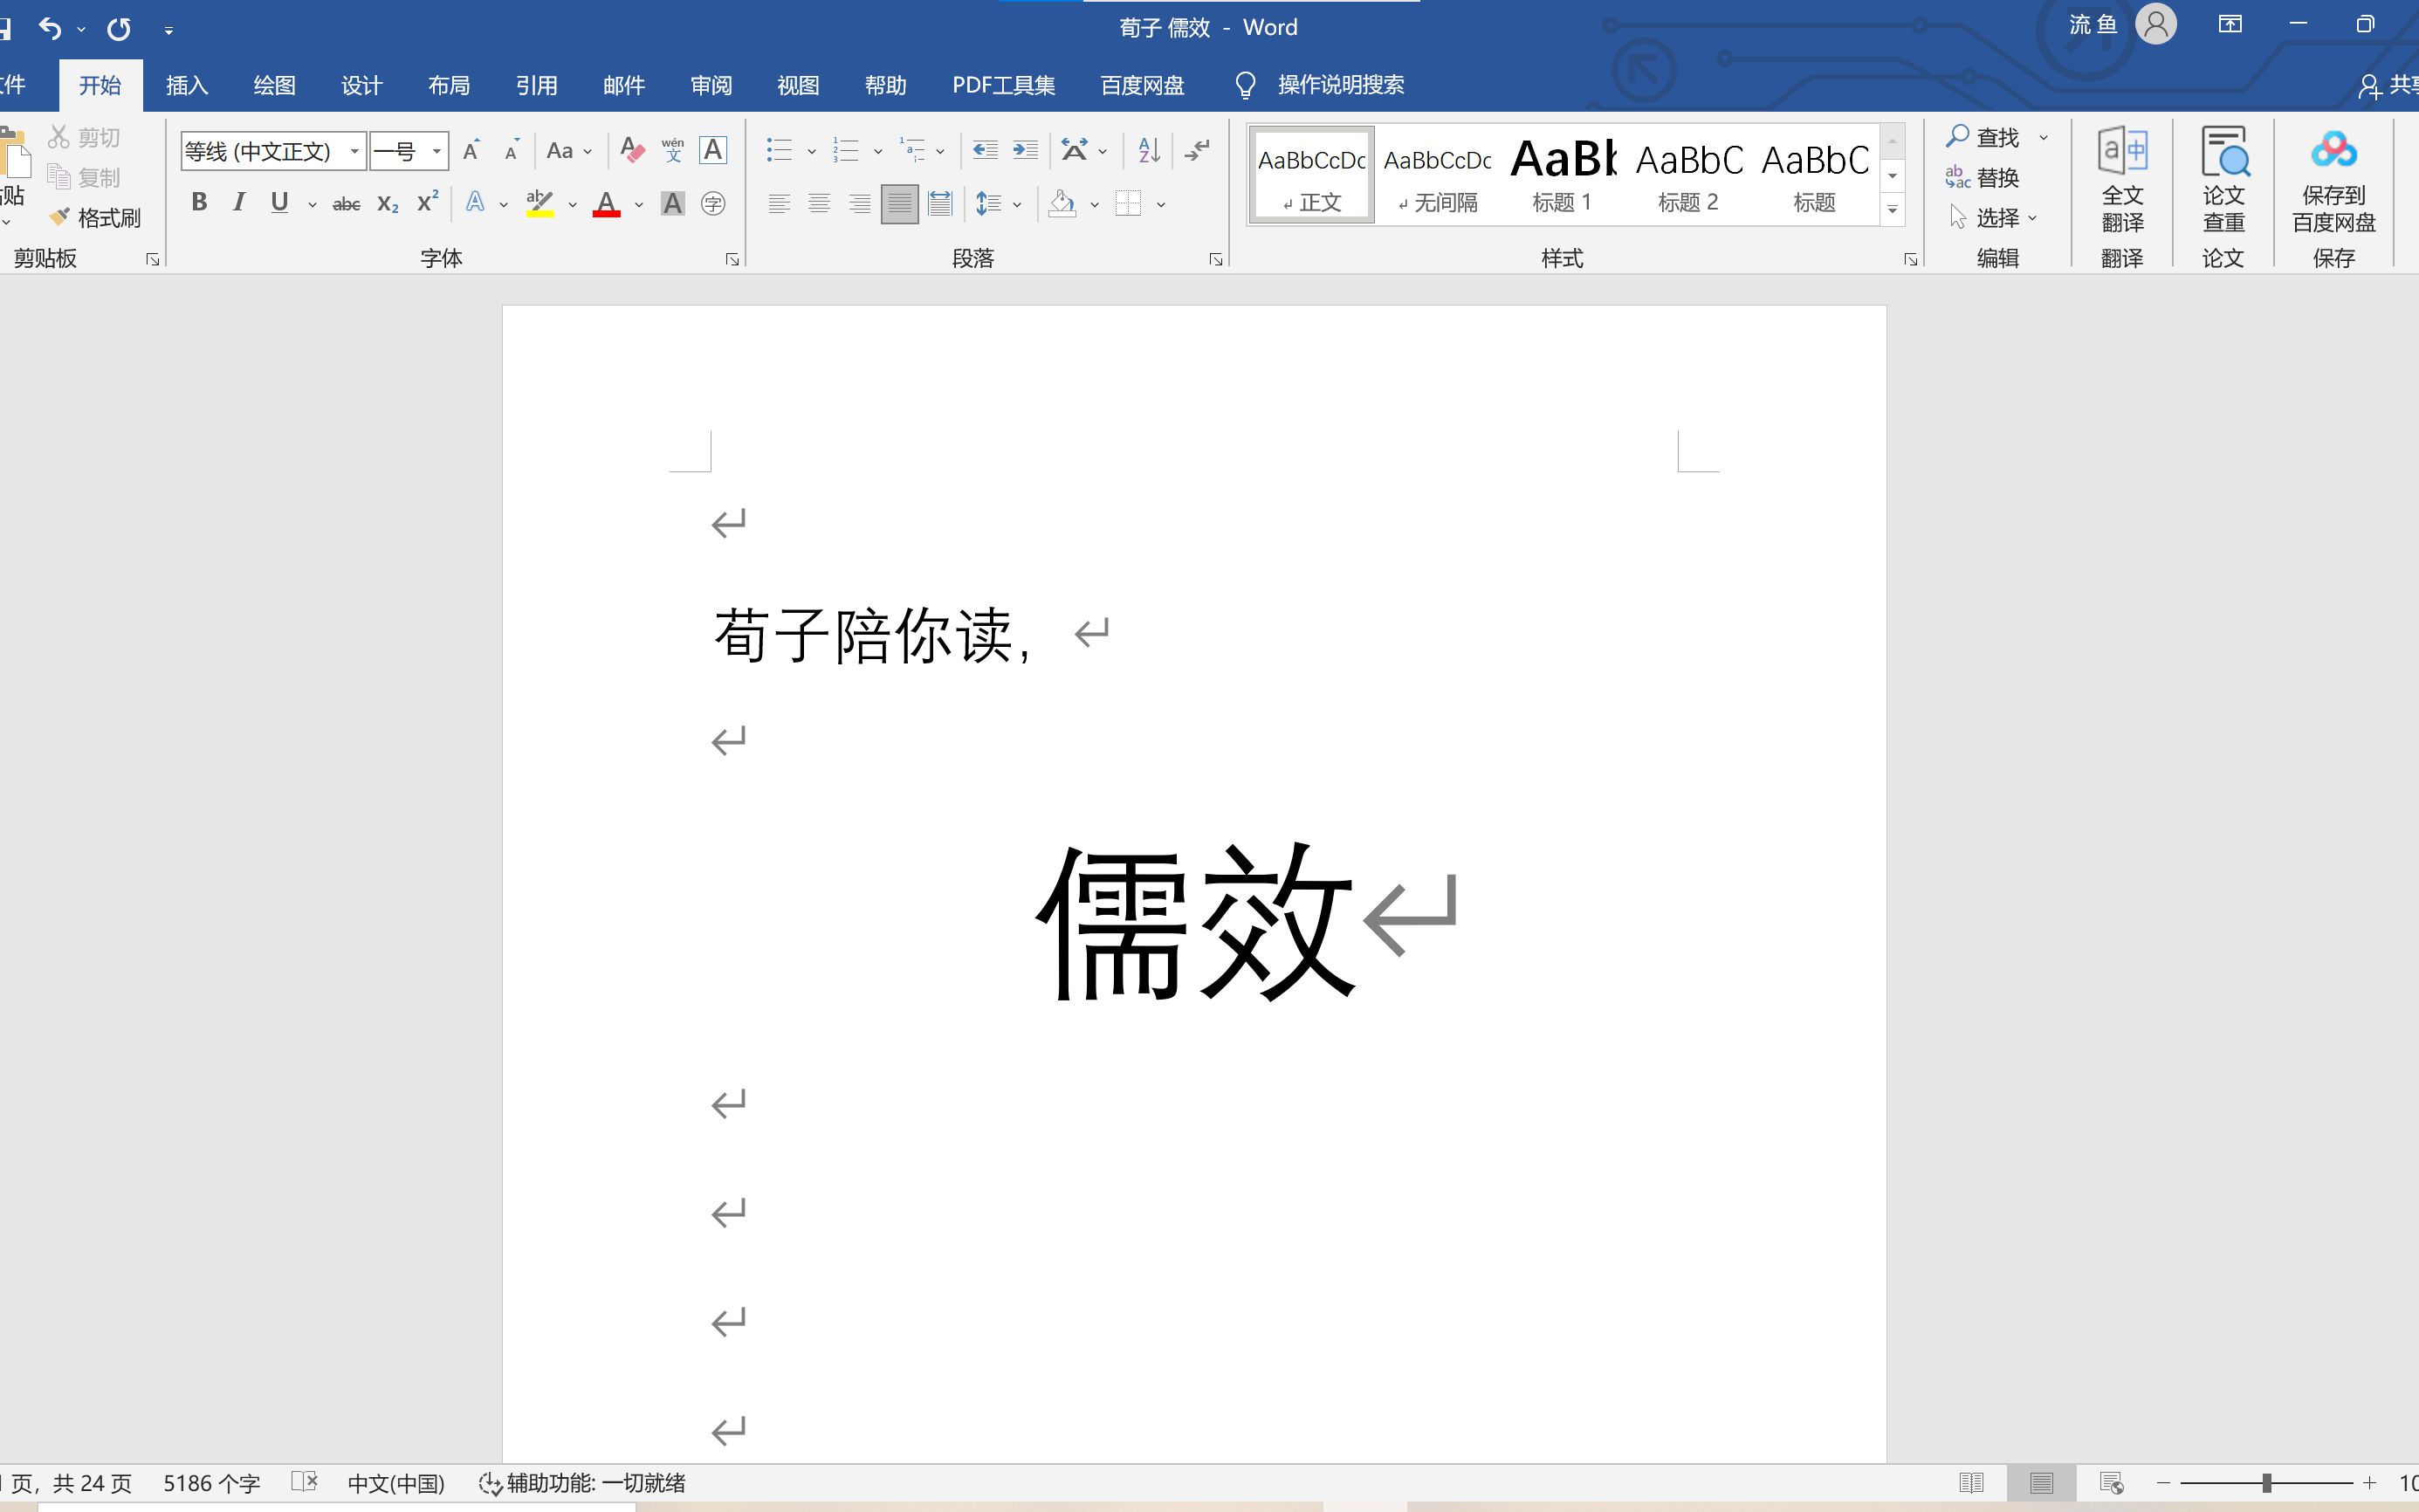Open the phonetic guide (wén) tool
The image size is (2419, 1512).
(x=673, y=150)
